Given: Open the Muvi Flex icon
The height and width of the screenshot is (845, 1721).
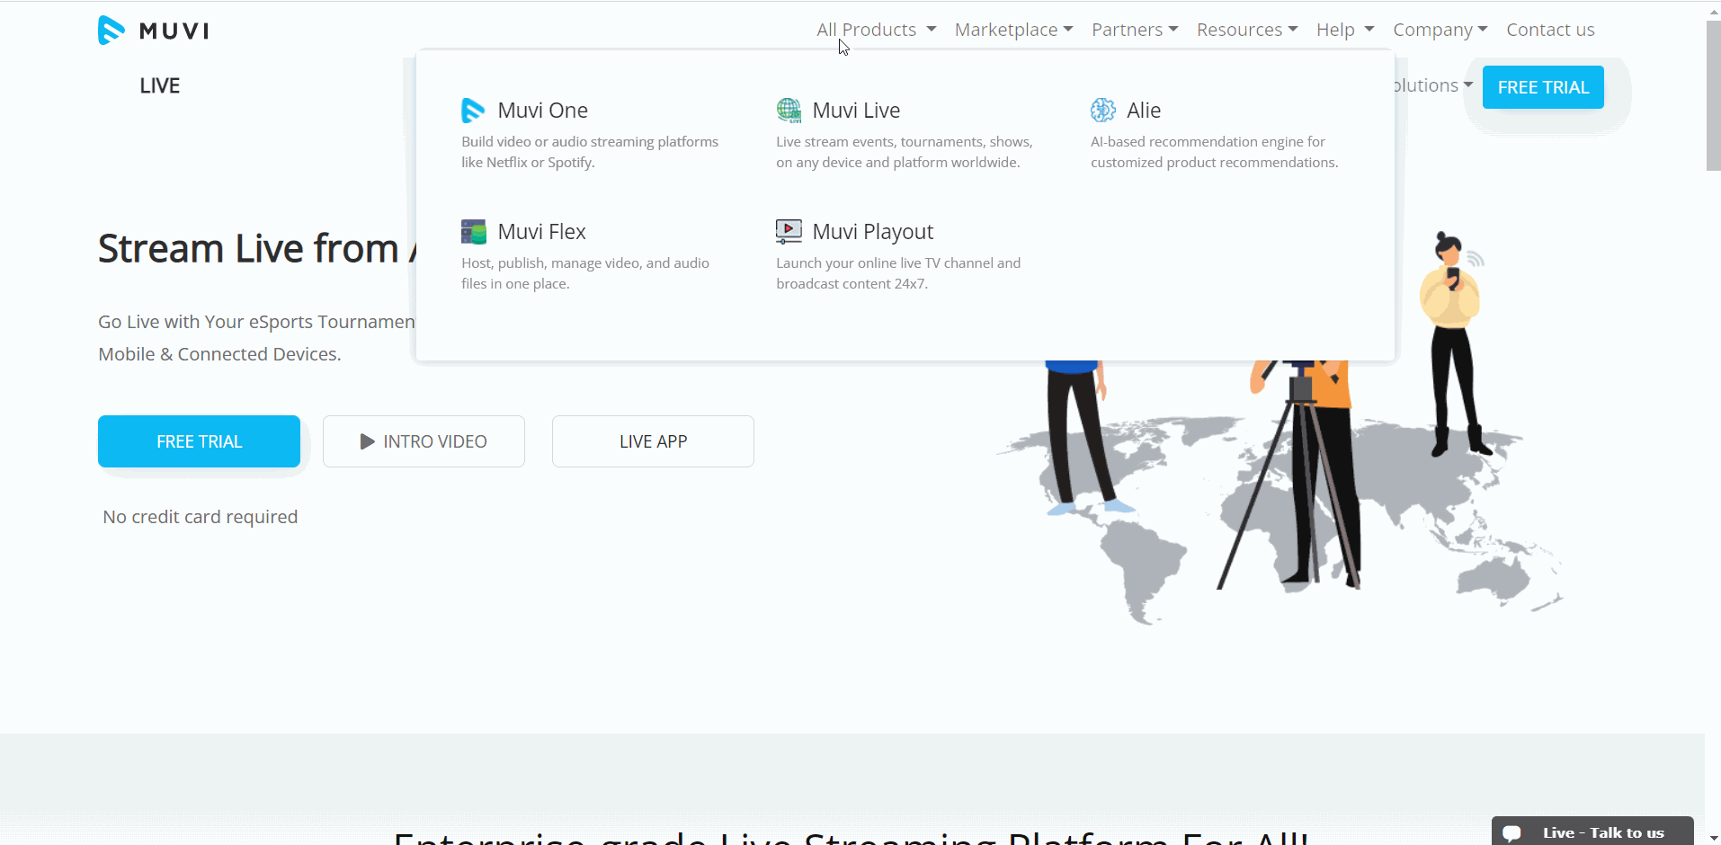Looking at the screenshot, I should [x=473, y=232].
